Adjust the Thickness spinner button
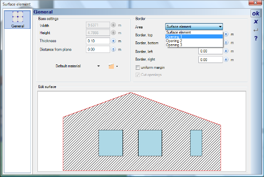The image size is (264, 177). (113, 41)
